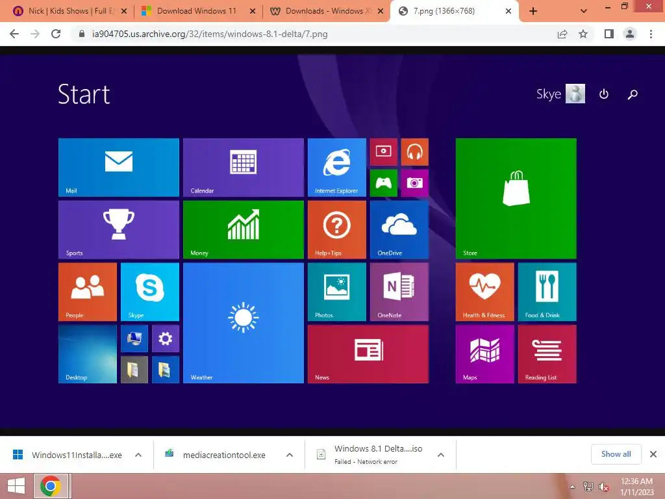This screenshot has height=499, width=665.
Task: Launch Internet Explorer tile
Action: click(x=337, y=168)
